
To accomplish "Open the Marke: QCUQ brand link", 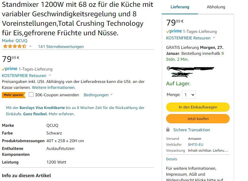I will pos(15,41).
